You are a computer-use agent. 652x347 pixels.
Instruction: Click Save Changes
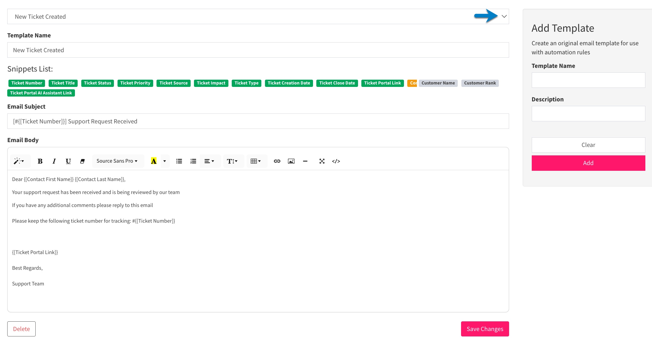pyautogui.click(x=485, y=329)
